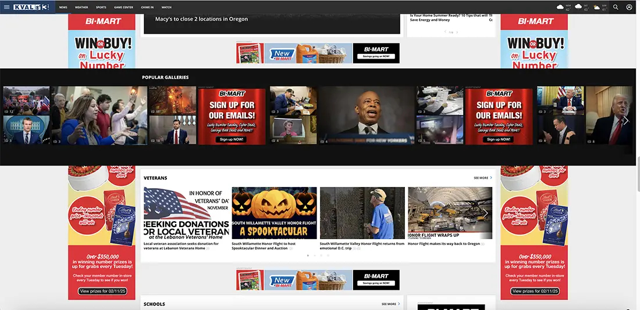640x310 pixels.
Task: Open upper Bi-Mart Savings going on NOW banner
Action: click(x=318, y=53)
